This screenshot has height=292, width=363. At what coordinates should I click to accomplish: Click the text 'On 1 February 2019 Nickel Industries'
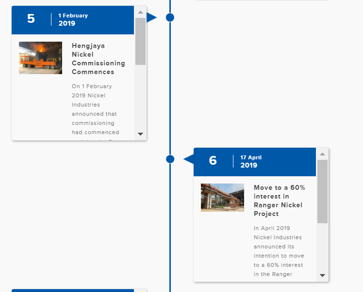[92, 95]
